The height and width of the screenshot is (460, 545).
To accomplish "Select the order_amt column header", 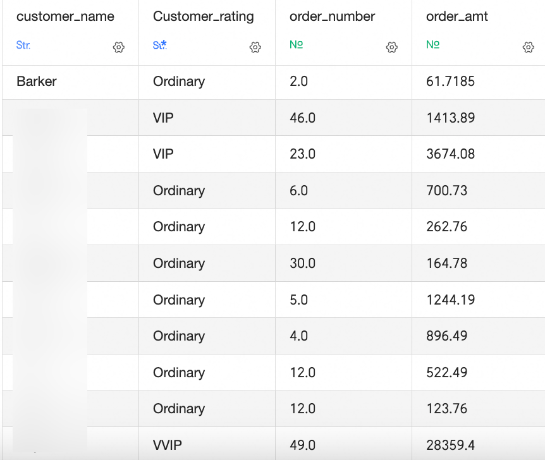I will point(457,17).
